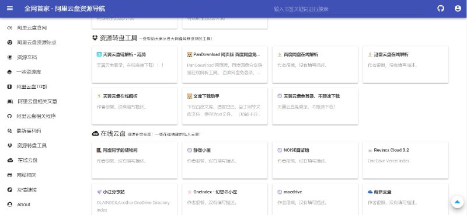Click the 迅雷云盘在线解析 card icon

370,54
